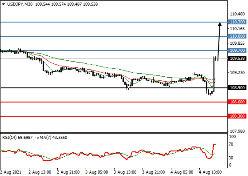248x176 pixels.
Task: Click the 110.165 price scale value
Action: coord(237,29)
